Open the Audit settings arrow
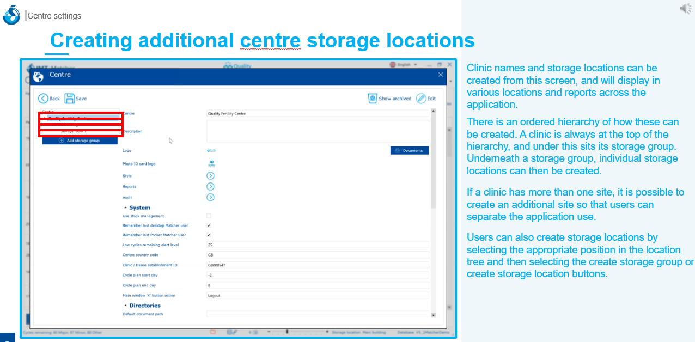Image resolution: width=695 pixels, height=342 pixels. (x=210, y=197)
